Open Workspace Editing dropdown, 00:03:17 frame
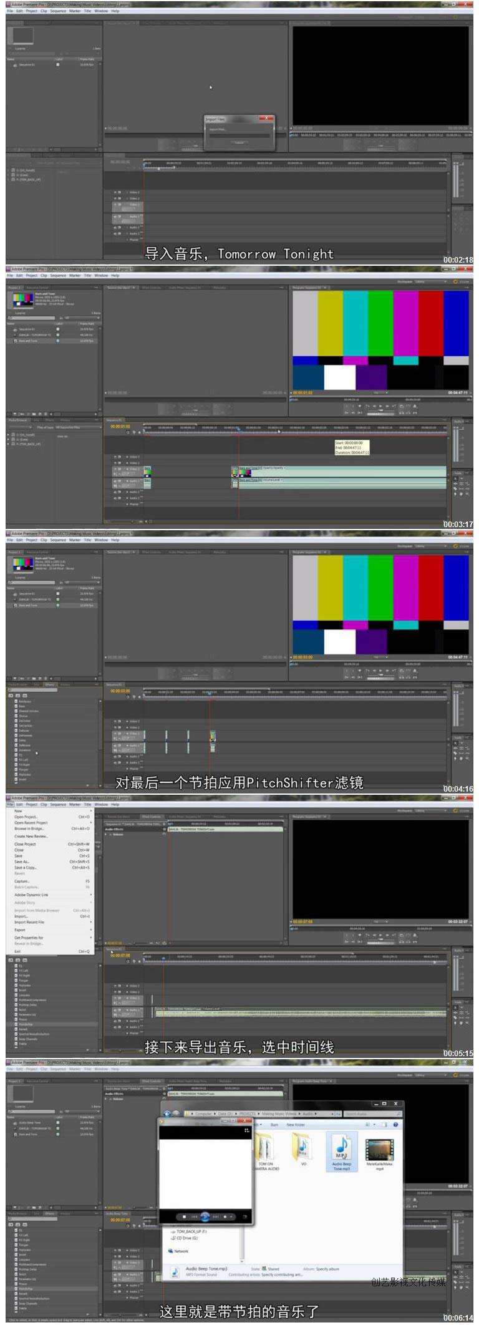The image size is (479, 1325). coord(430,282)
